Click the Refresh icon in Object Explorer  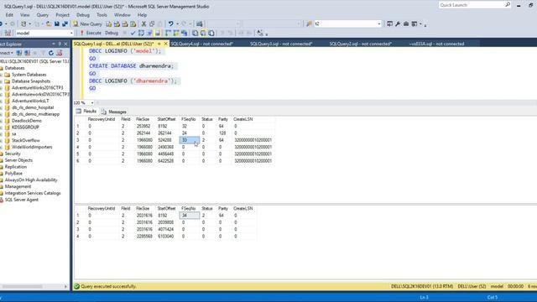51,53
